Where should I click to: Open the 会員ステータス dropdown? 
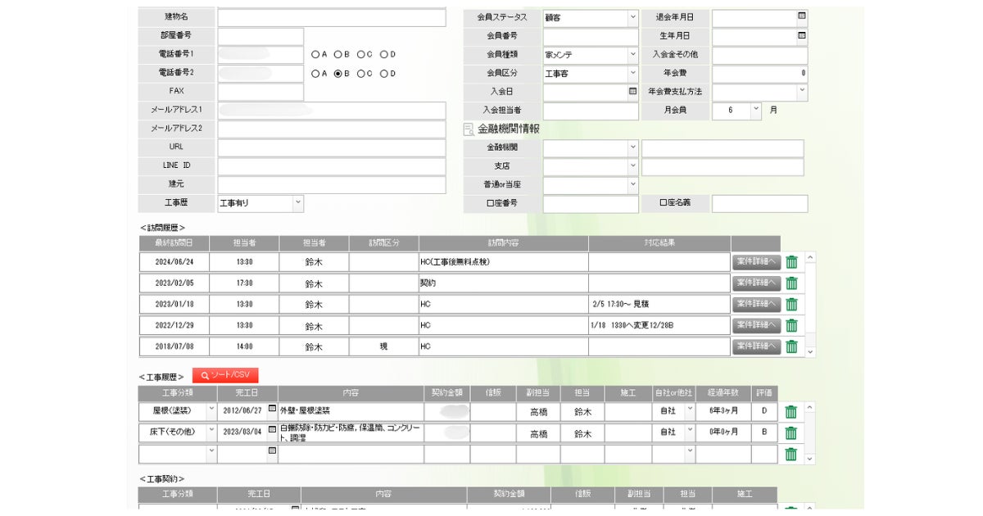pyautogui.click(x=632, y=17)
